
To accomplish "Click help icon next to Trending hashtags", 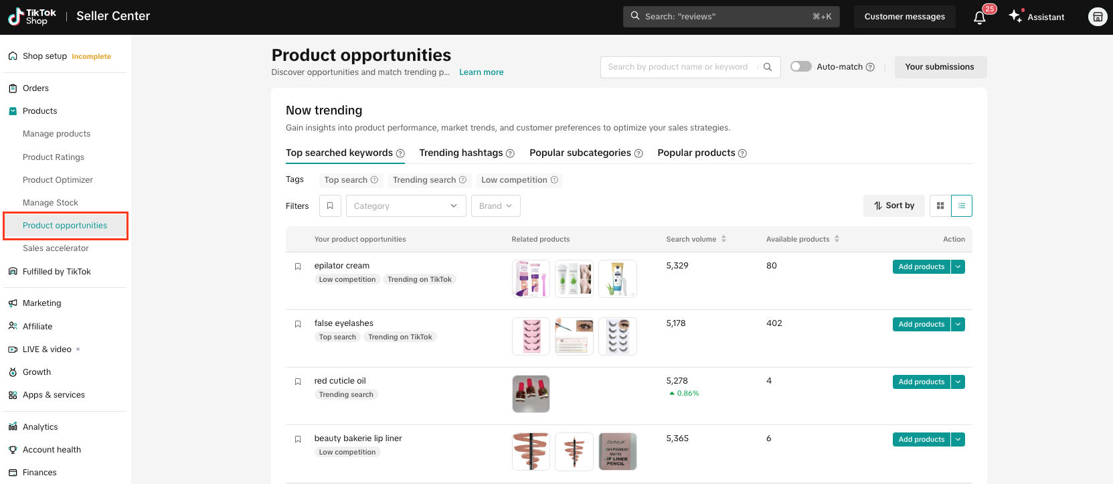I will (x=510, y=153).
